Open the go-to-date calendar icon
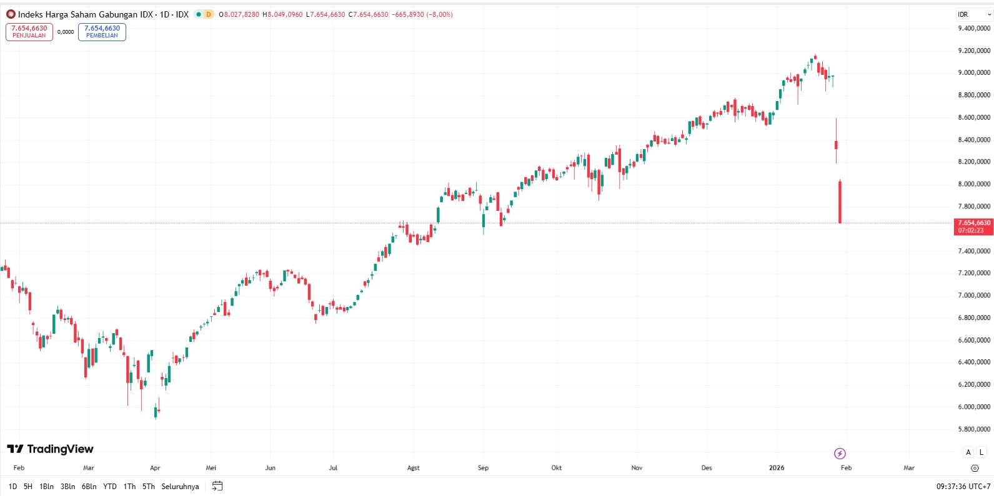Viewport: 994px width, 496px height. (217, 486)
